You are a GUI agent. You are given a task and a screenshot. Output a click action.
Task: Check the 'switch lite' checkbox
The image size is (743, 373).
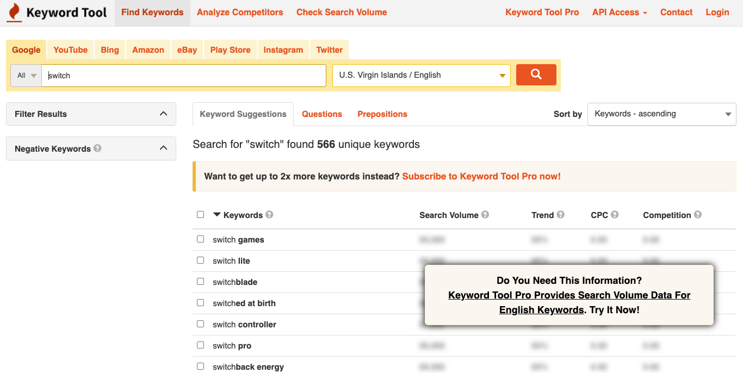click(x=200, y=260)
